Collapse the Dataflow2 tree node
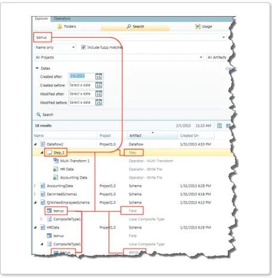 [35, 144]
